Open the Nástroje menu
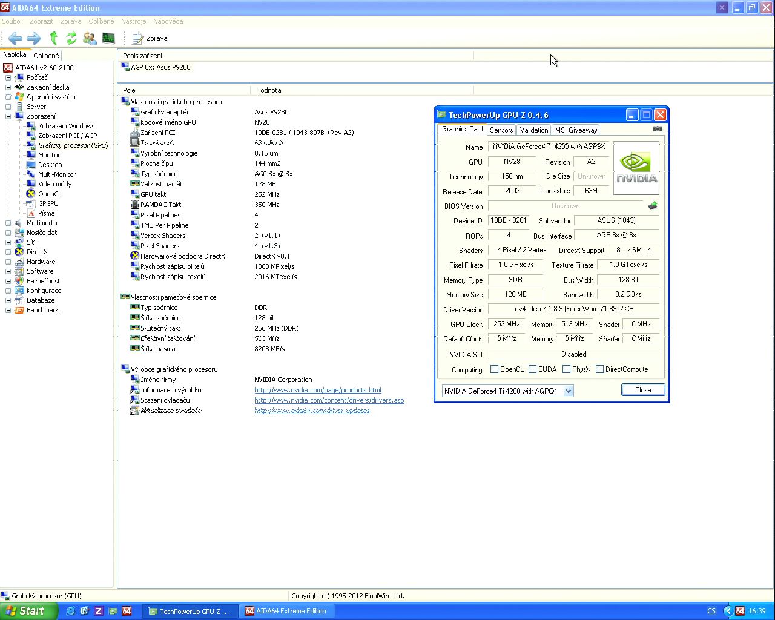The image size is (775, 620). coord(134,21)
